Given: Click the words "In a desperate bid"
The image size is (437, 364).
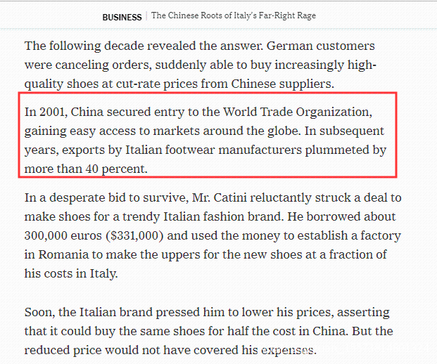Looking at the screenshot, I should [x=71, y=197].
